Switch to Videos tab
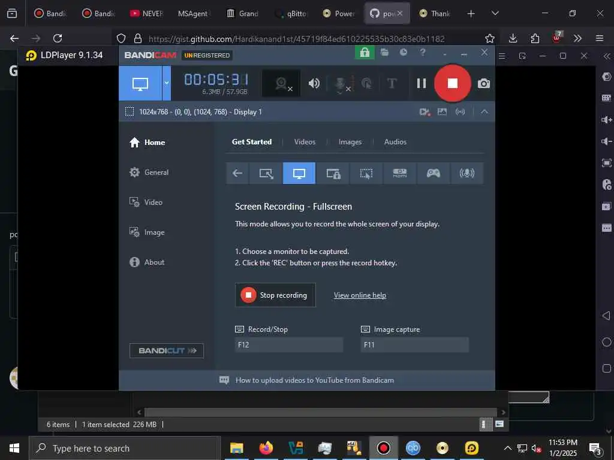 tap(305, 142)
